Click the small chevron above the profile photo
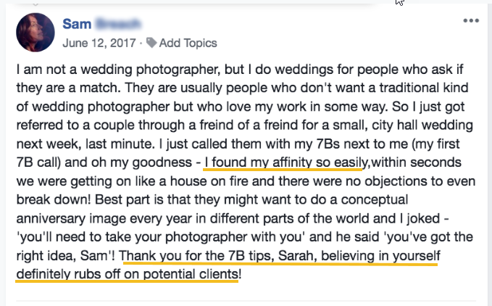492x306 pixels. [36, 4]
